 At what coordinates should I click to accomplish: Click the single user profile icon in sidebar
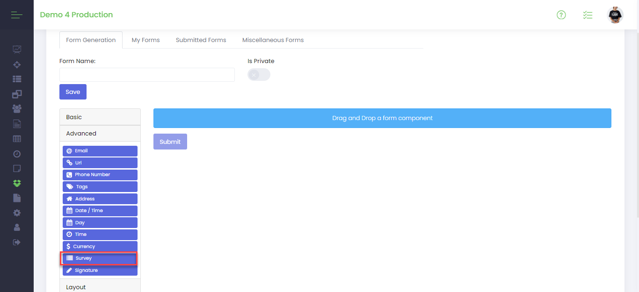pyautogui.click(x=17, y=228)
